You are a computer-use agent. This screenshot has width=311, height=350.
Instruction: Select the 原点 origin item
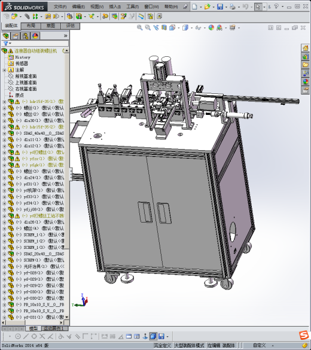pos(20,95)
